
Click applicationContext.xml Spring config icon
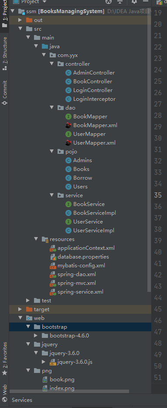coord(53,248)
